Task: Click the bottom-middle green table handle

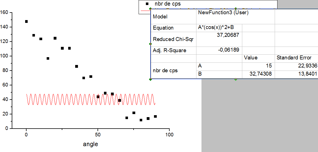Action: (x=236, y=79)
